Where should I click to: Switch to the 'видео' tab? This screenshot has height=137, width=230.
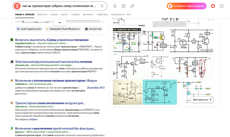click(x=54, y=15)
